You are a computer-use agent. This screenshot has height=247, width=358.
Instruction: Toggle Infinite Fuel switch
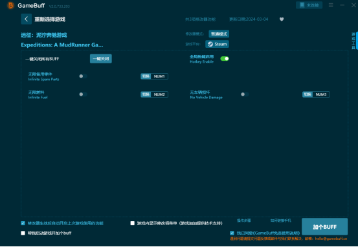[83, 94]
